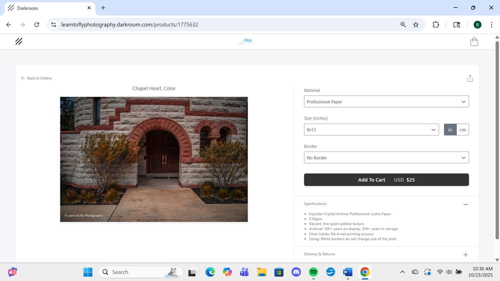This screenshot has width=500, height=281.
Task: Click the site logo in header center
Action: pos(246,41)
